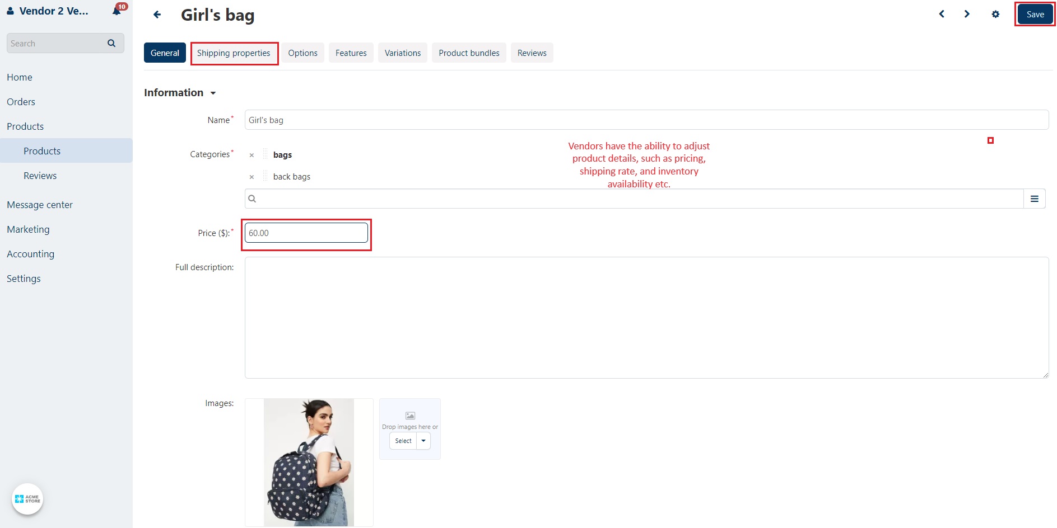
Task: Remove the bags category
Action: click(x=252, y=155)
